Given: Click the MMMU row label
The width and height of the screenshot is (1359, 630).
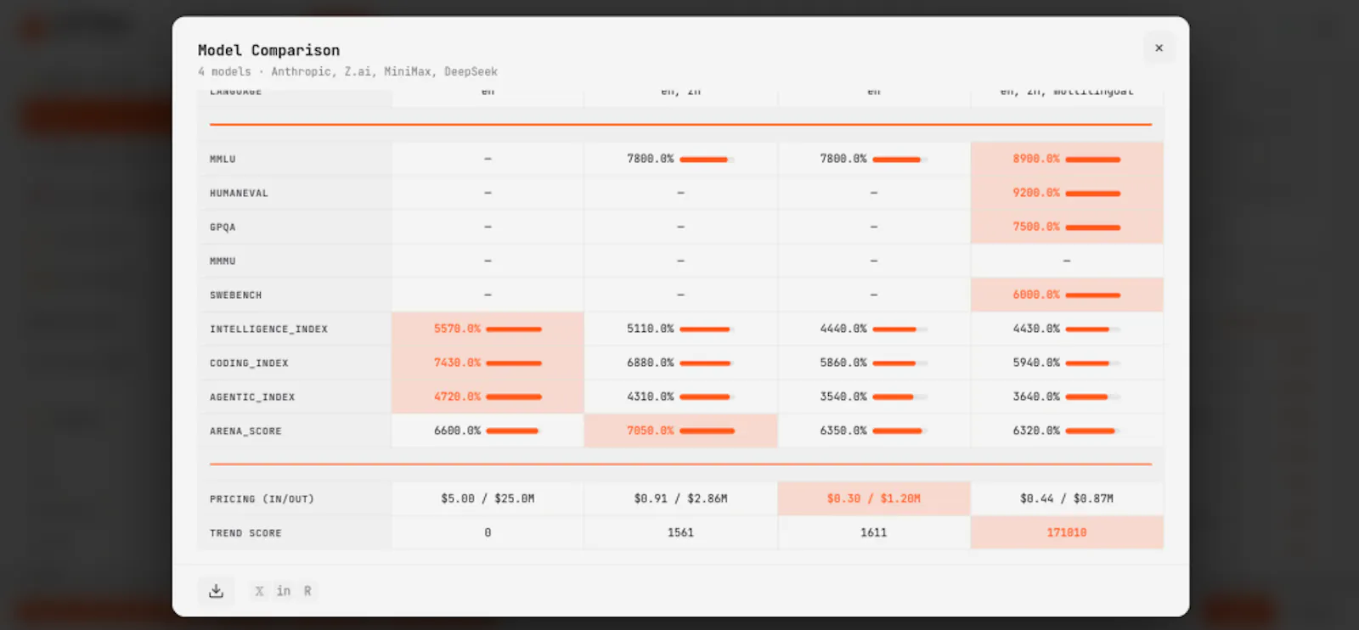Looking at the screenshot, I should pos(223,261).
